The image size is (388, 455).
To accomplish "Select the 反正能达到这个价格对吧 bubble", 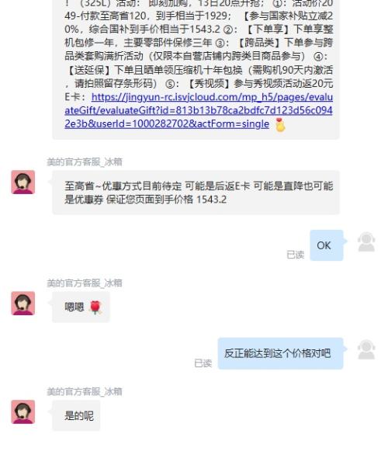I will (x=280, y=353).
